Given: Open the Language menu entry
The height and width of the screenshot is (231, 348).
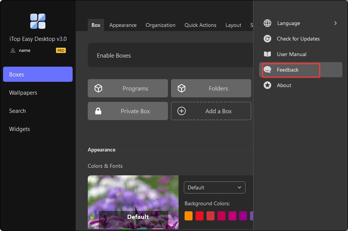Looking at the screenshot, I should click(301, 23).
